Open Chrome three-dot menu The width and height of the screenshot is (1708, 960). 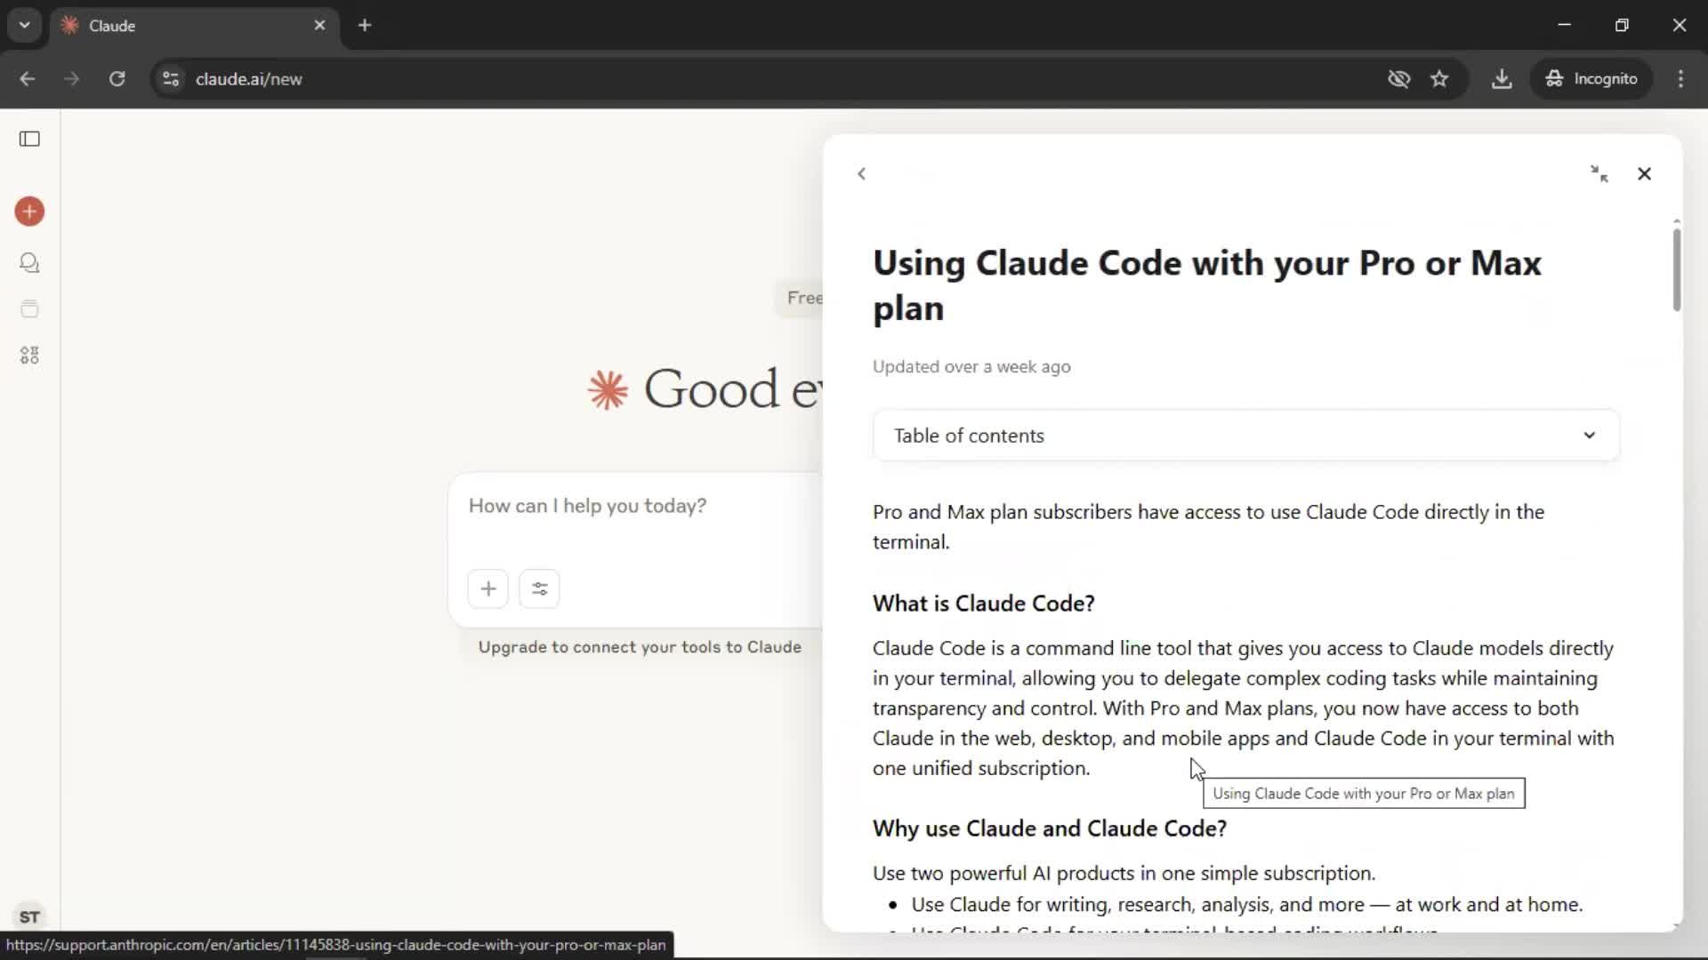pyautogui.click(x=1680, y=79)
